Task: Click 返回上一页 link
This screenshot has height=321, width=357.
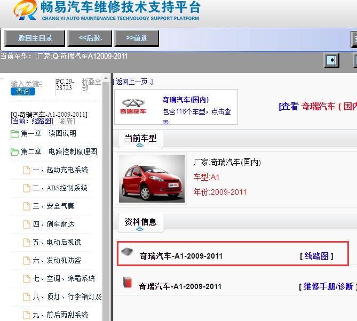Action: 133,82
